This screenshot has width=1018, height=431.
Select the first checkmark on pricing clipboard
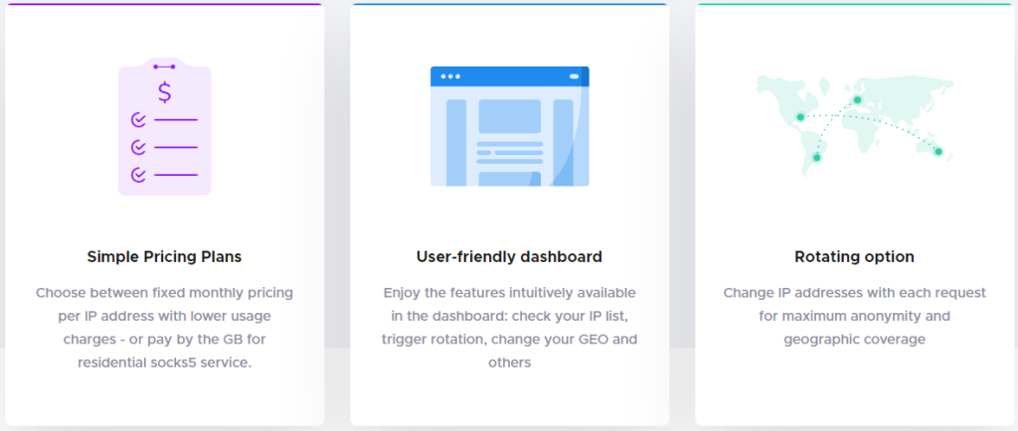pos(138,120)
